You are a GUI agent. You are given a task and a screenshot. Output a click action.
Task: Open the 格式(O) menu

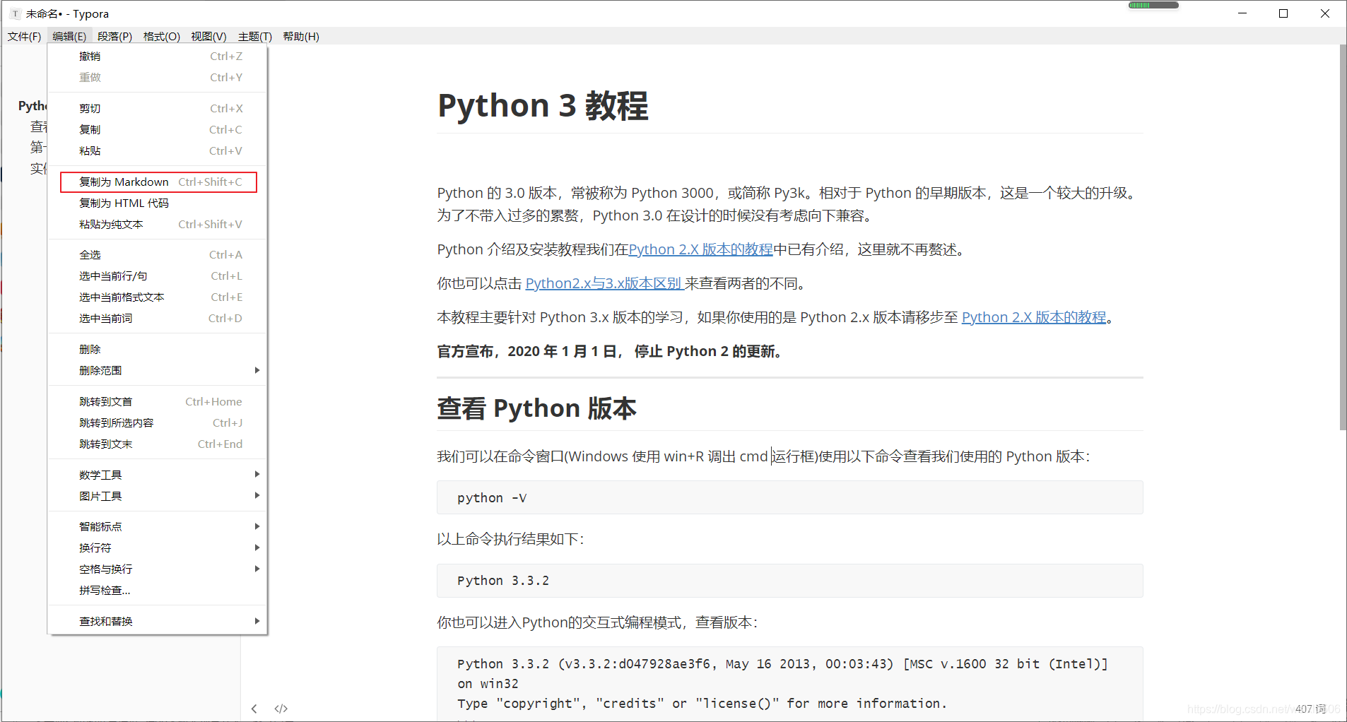pos(162,36)
